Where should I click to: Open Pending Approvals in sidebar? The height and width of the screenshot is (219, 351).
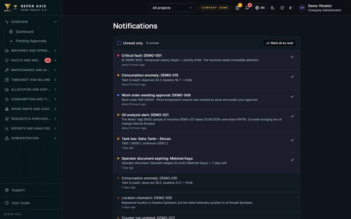[32, 41]
